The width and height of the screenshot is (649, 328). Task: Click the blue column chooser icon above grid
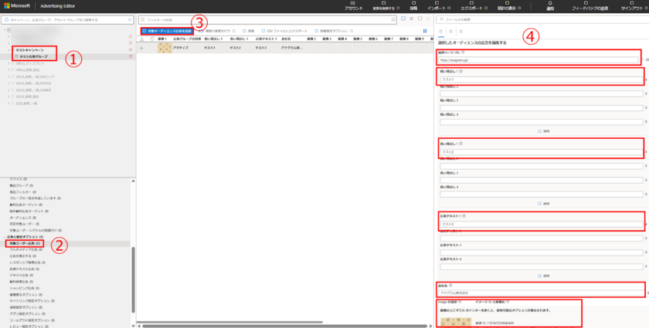coord(424,31)
